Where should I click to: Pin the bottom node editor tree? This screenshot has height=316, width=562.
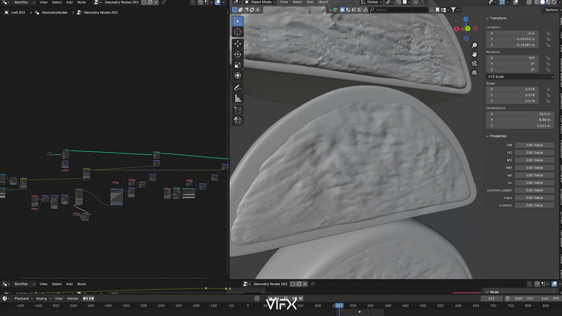313,284
